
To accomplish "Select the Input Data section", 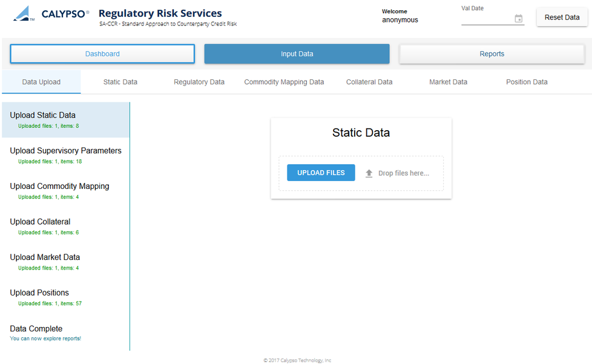I will [297, 54].
